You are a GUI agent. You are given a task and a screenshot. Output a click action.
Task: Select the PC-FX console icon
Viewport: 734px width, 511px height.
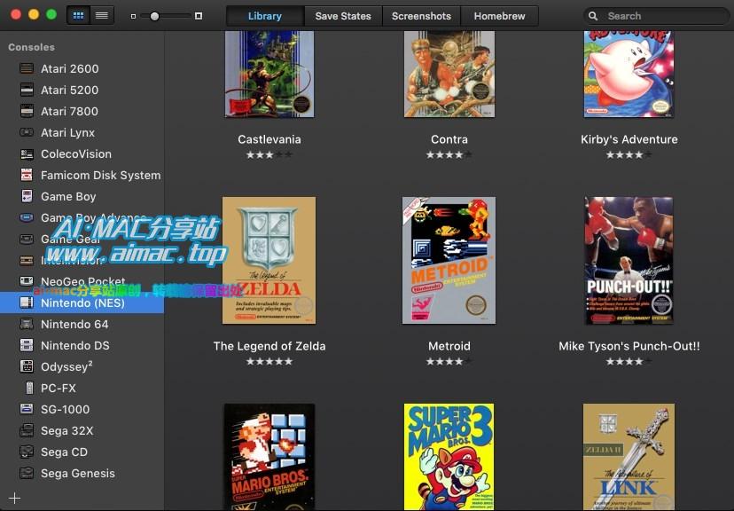click(x=29, y=388)
